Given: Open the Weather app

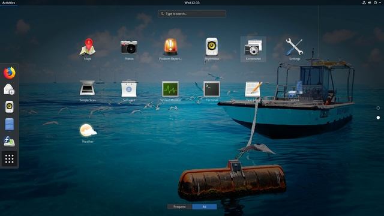Looking at the screenshot, I should pyautogui.click(x=88, y=132).
